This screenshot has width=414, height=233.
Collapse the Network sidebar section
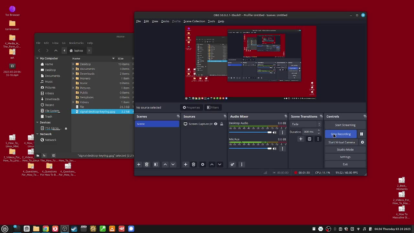(x=37, y=134)
